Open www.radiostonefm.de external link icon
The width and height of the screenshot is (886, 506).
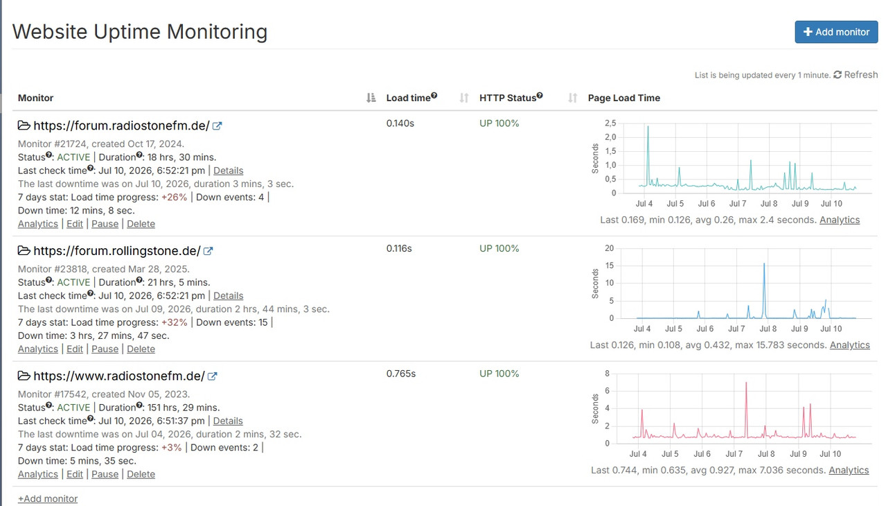click(x=213, y=376)
